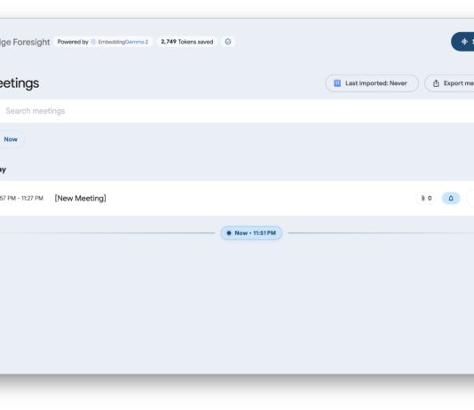The image size is (474, 410).
Task: Click the count badge showing 0
Action: pos(426,198)
